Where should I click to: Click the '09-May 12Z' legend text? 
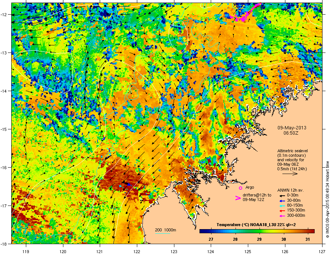click(253, 199)
